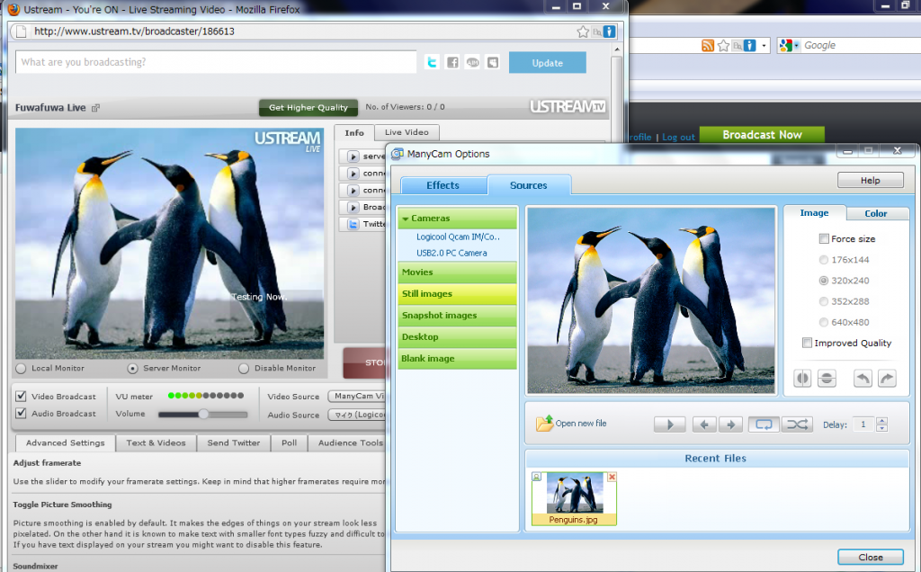Click Open new file

coord(572,424)
